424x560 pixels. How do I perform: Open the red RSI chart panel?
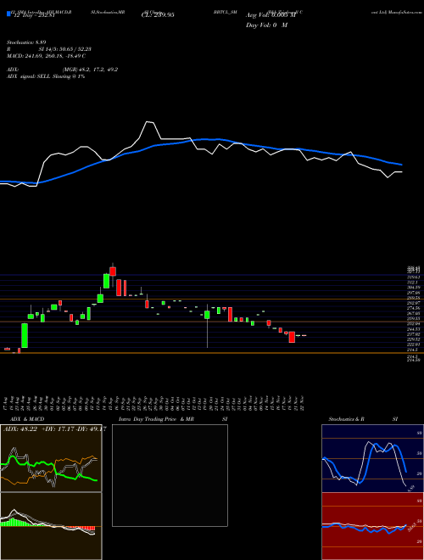pos(372,526)
